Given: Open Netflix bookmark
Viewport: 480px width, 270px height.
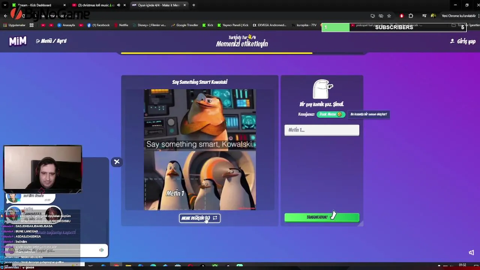Looking at the screenshot, I should tap(121, 25).
